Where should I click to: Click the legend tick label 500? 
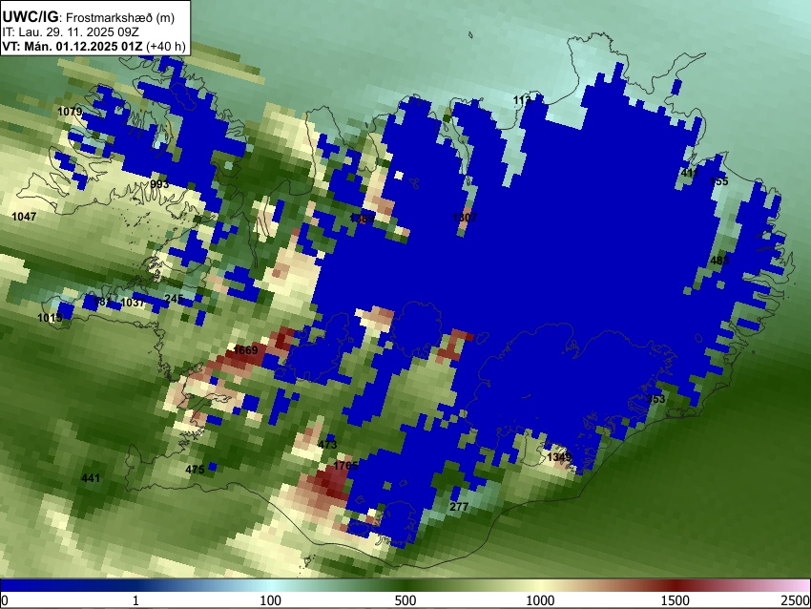(405, 600)
